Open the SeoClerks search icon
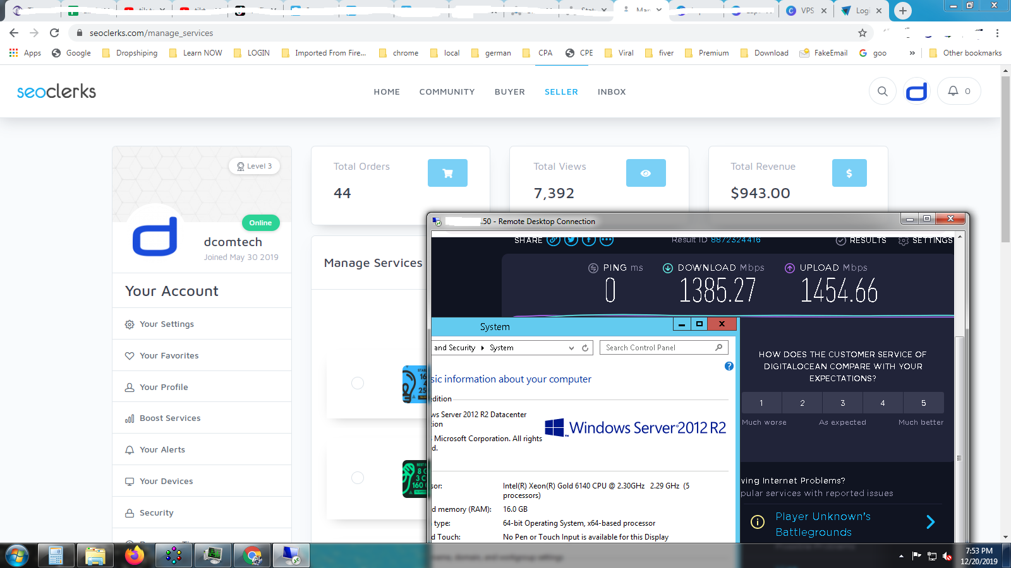 [x=882, y=92]
